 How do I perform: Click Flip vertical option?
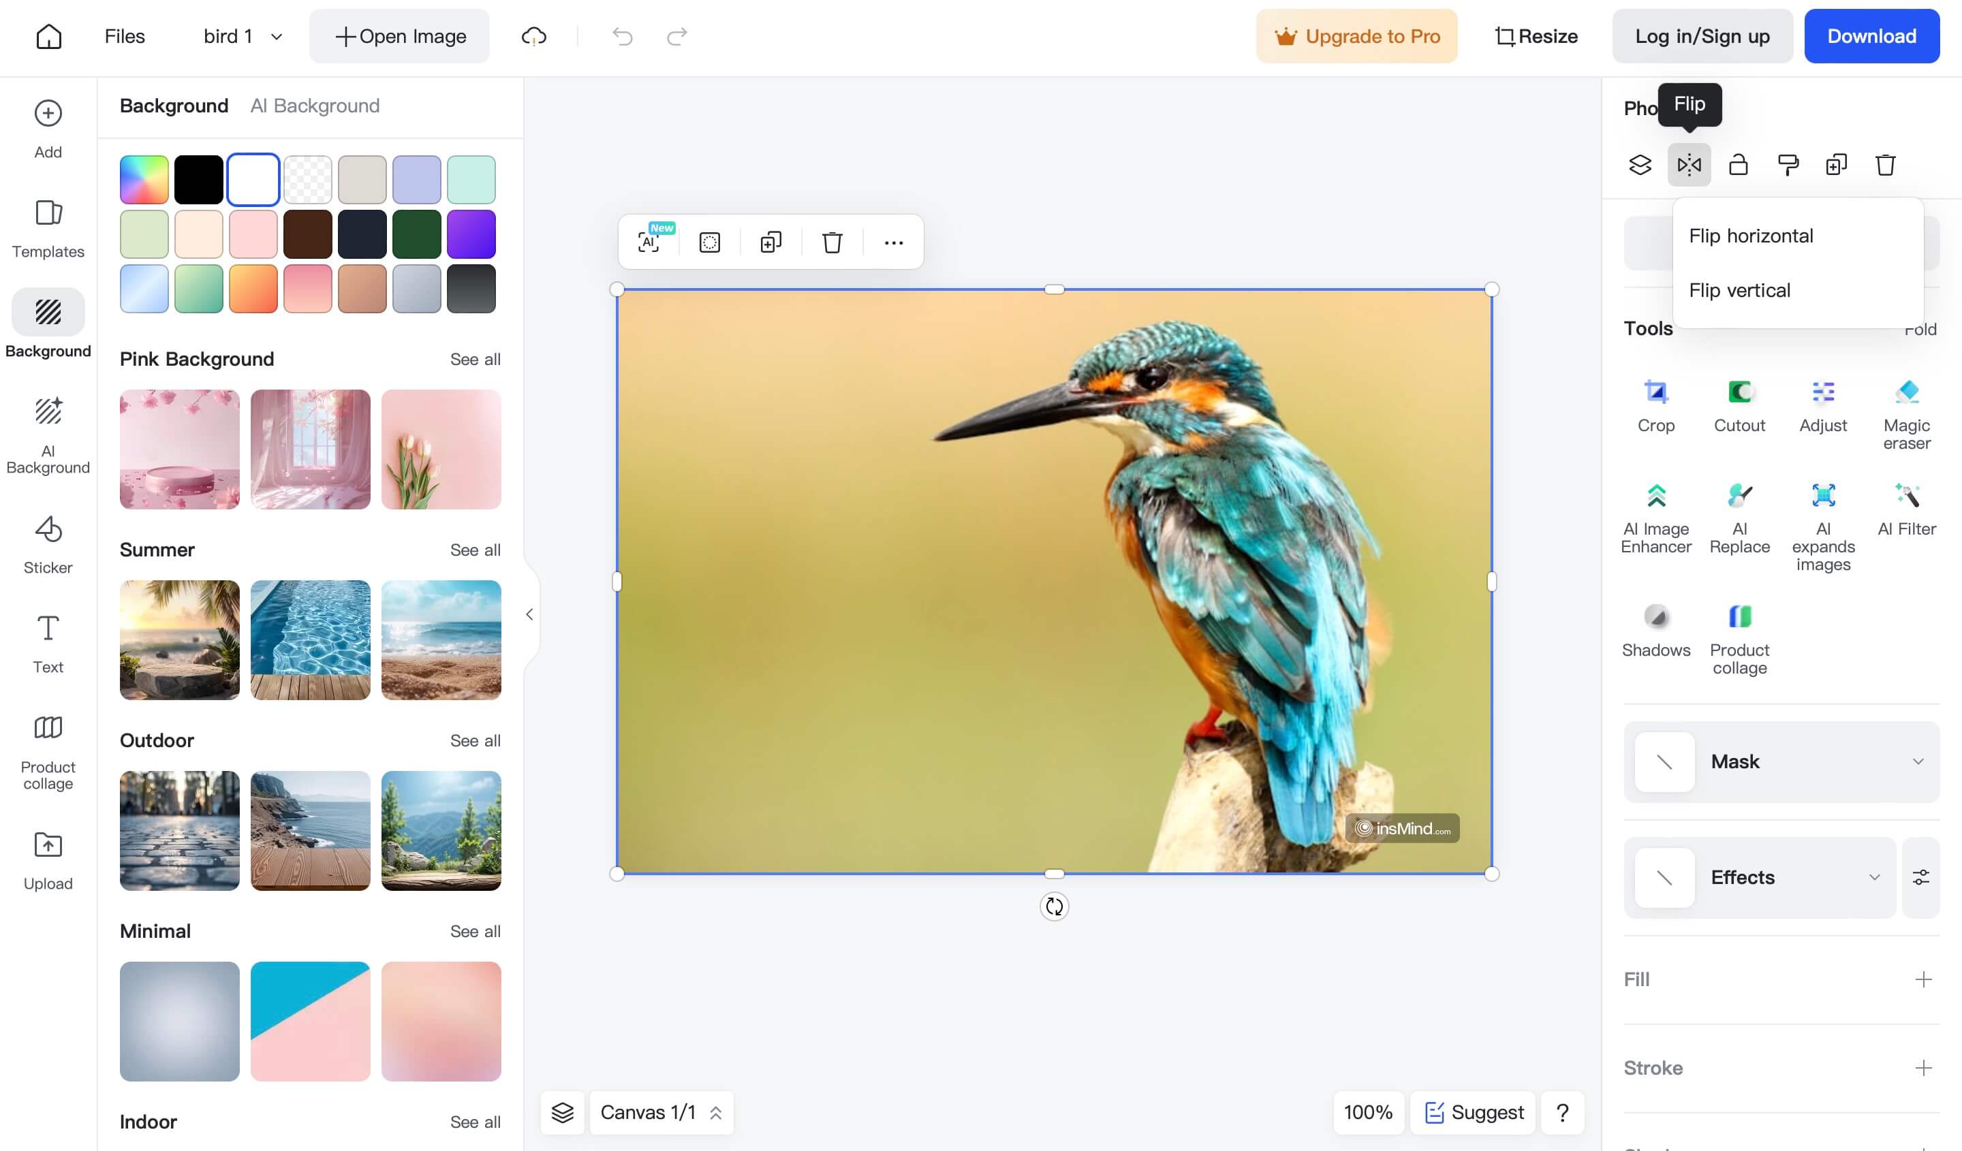click(x=1739, y=289)
